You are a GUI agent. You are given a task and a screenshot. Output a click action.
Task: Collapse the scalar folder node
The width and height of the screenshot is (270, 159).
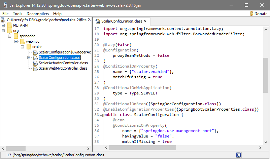point(22,47)
